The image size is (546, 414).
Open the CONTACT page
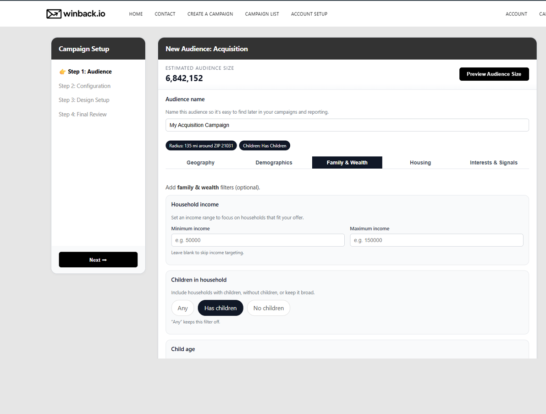tap(165, 14)
